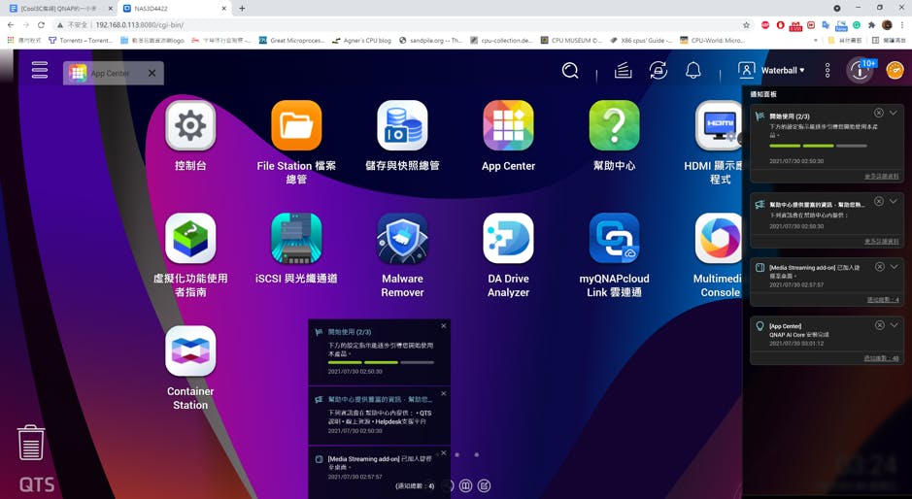Dismiss 開始使用 (2/3) notification in panel
912x499 pixels.
878,113
